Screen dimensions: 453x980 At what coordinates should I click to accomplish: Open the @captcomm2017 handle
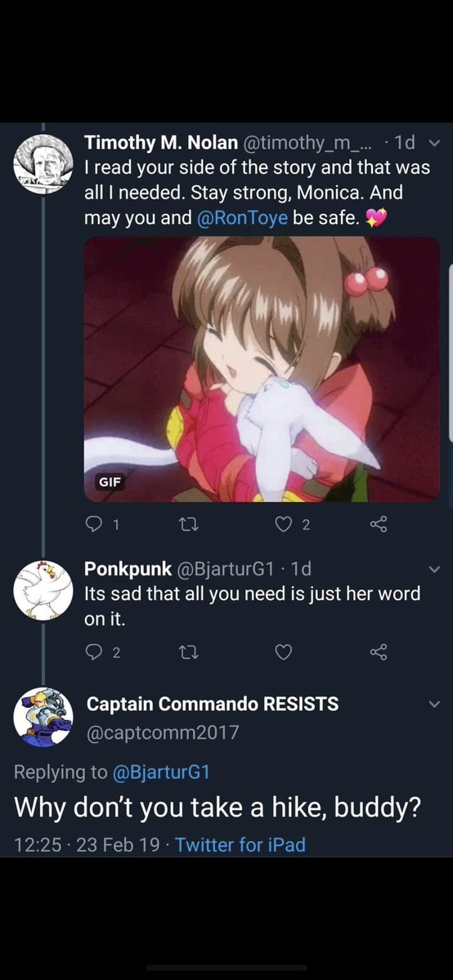click(x=163, y=732)
